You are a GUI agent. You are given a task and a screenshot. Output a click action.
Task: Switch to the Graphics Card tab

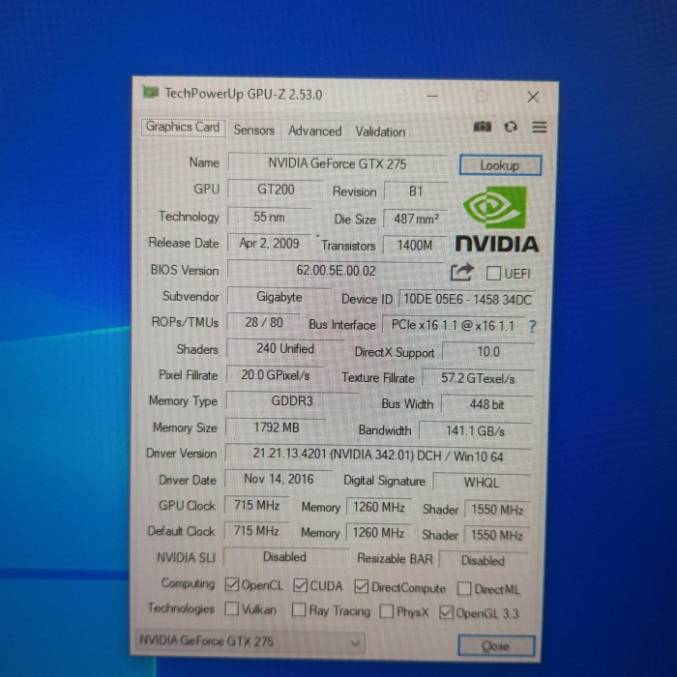click(x=183, y=128)
